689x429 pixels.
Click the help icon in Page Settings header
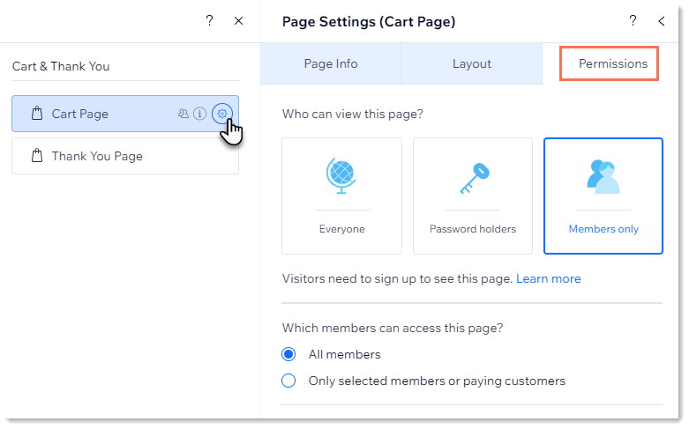[x=633, y=20]
